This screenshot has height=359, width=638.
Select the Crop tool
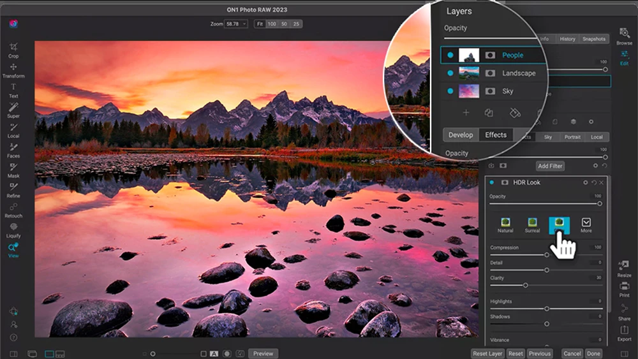click(x=13, y=50)
